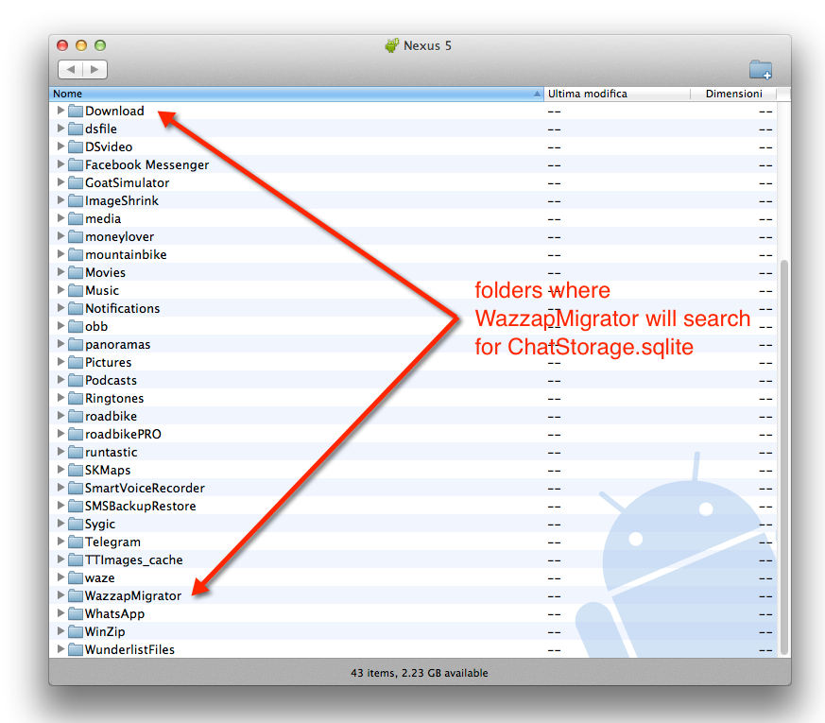Click the DSvideo folder icon
The height and width of the screenshot is (723, 825).
(x=76, y=146)
